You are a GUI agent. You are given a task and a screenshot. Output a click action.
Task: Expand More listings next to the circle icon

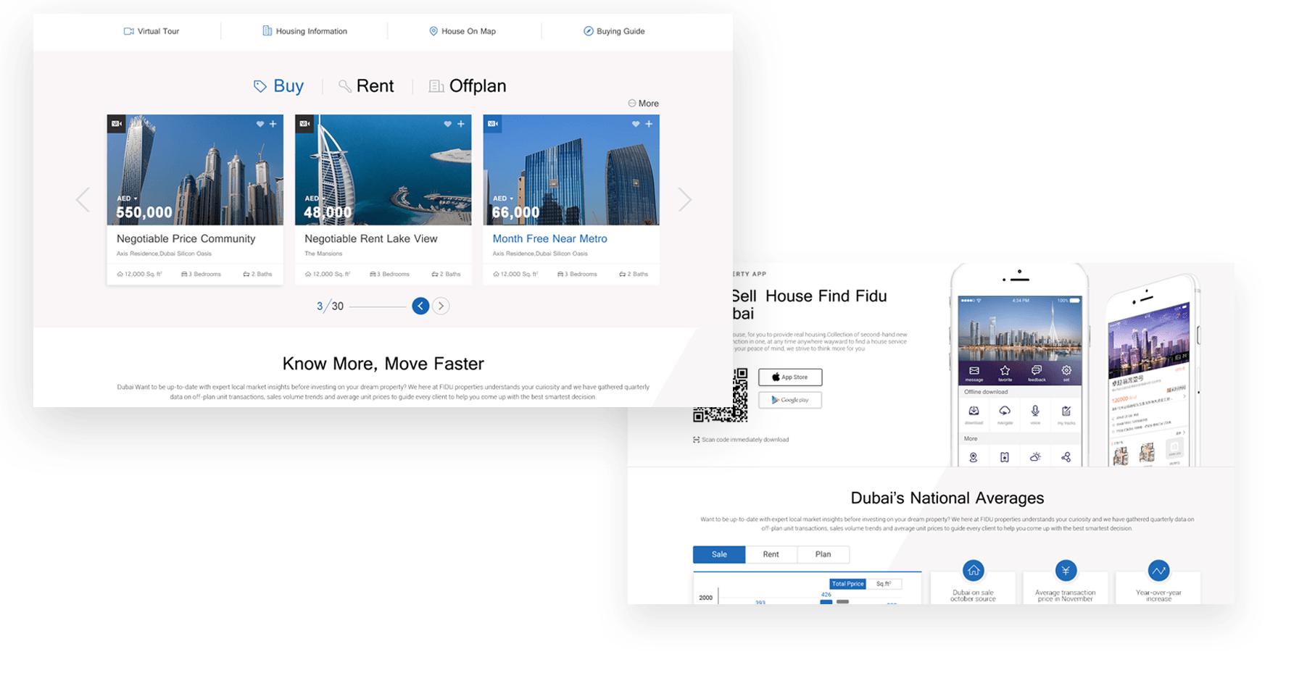643,104
